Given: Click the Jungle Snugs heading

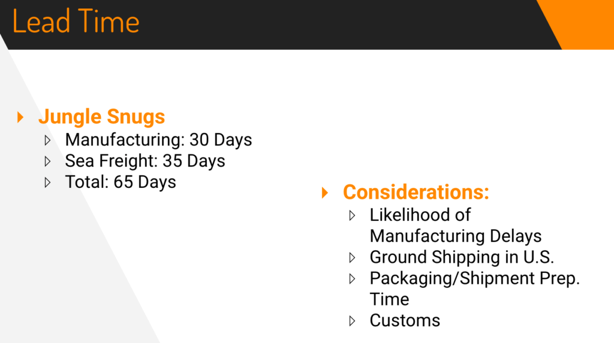Looking at the screenshot, I should point(101,117).
